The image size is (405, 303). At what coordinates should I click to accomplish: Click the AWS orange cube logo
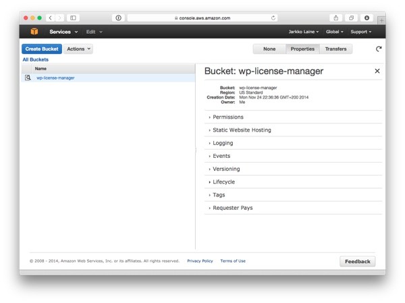click(34, 32)
